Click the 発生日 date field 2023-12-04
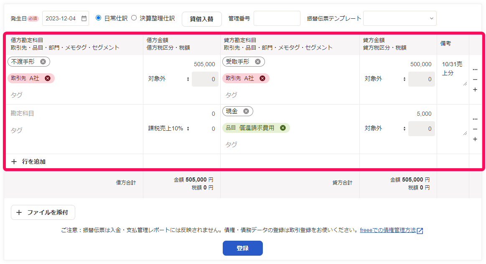Viewport: 486px width, 264px height. coord(66,18)
